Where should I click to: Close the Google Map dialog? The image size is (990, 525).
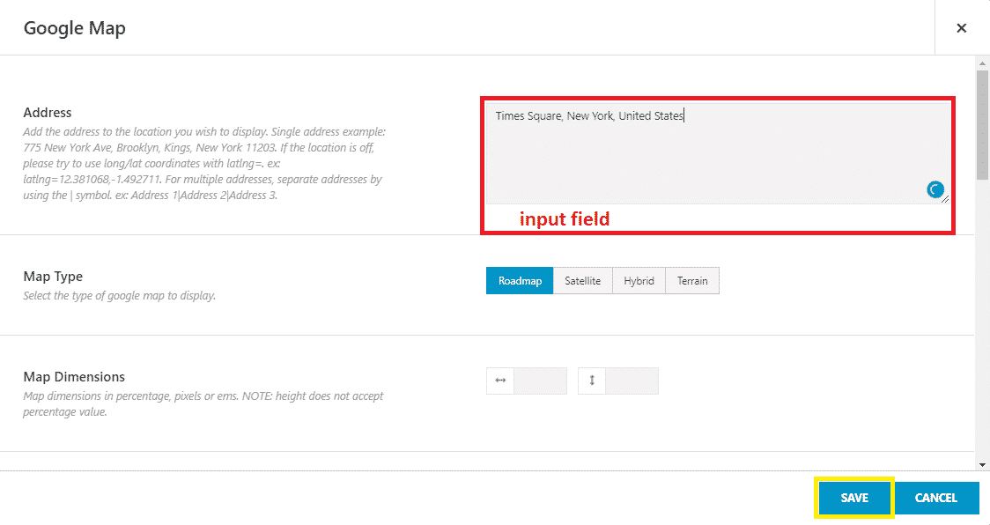point(961,28)
